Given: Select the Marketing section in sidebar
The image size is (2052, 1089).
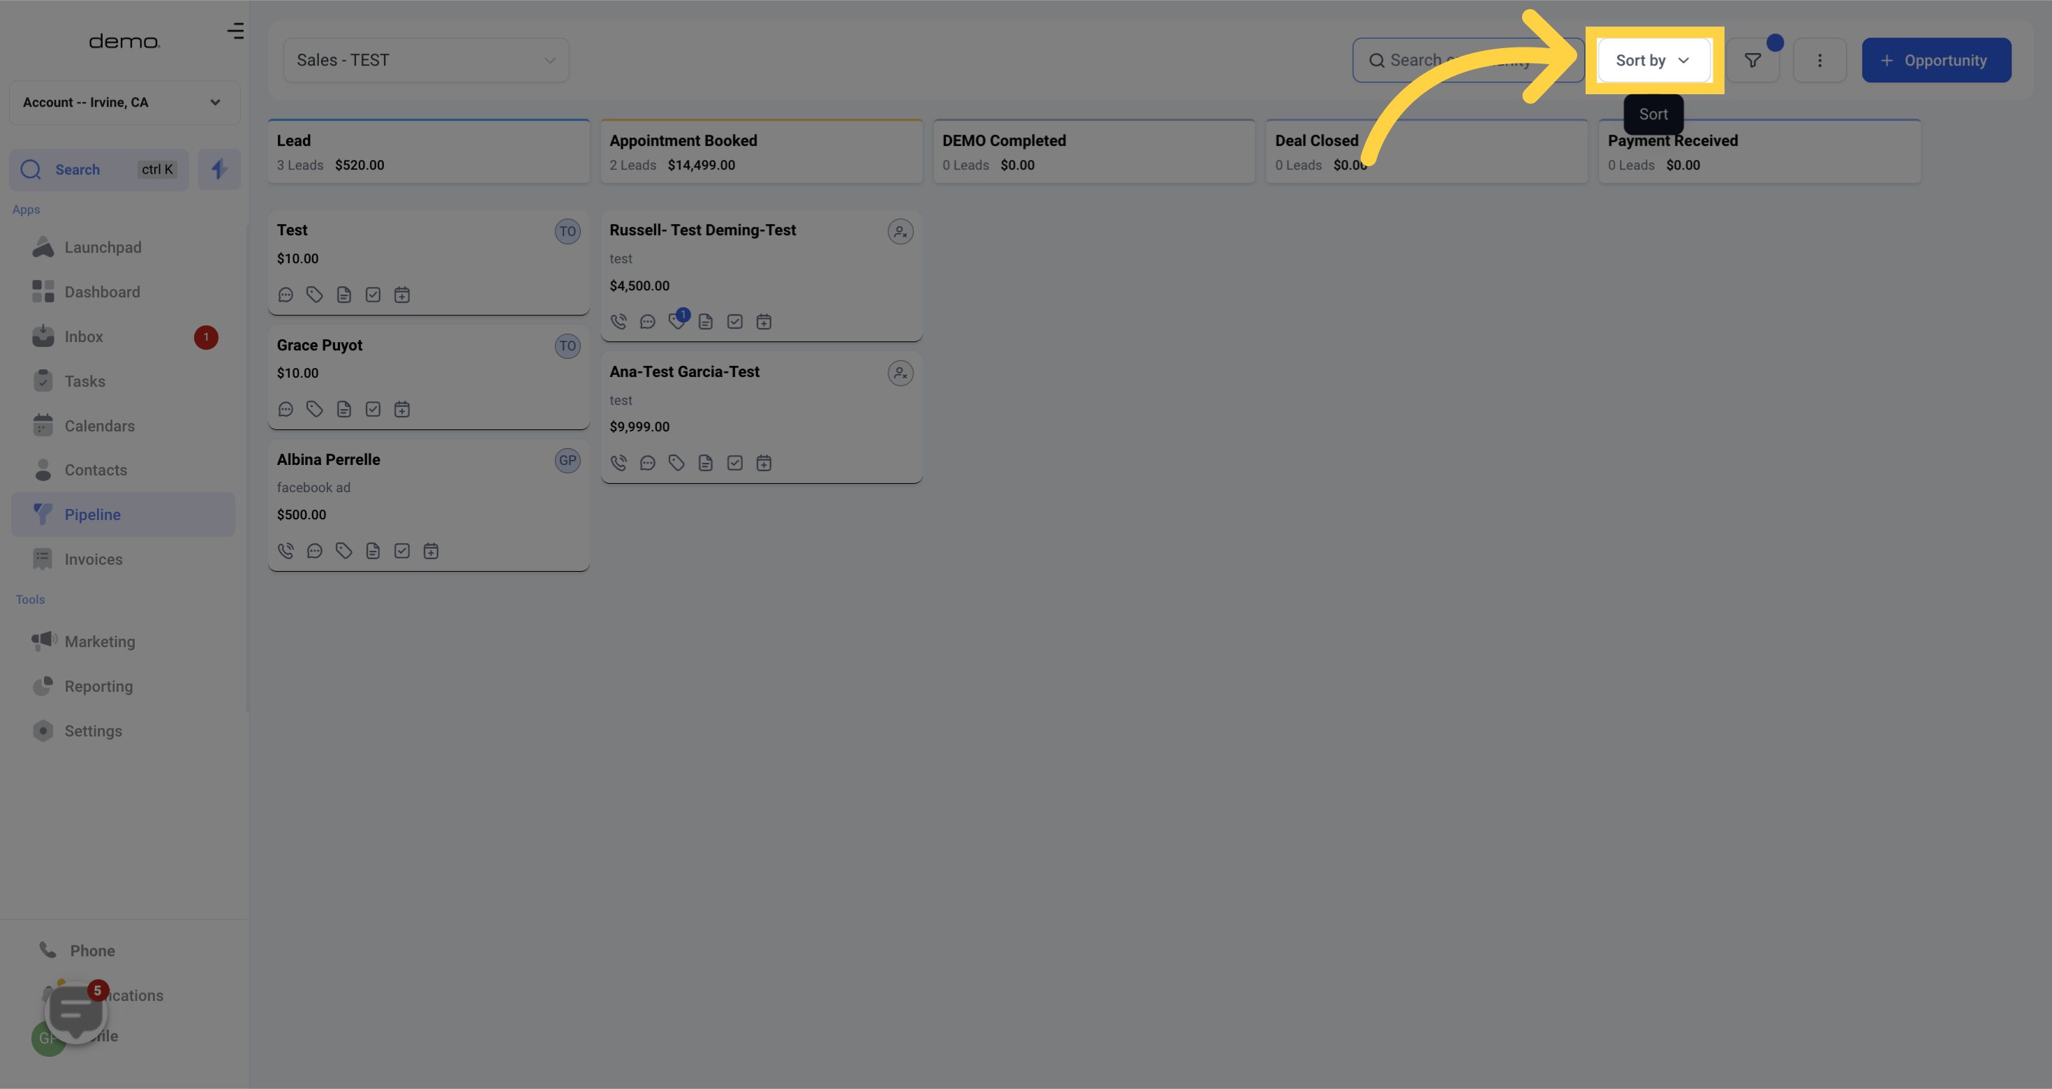Looking at the screenshot, I should (x=99, y=642).
